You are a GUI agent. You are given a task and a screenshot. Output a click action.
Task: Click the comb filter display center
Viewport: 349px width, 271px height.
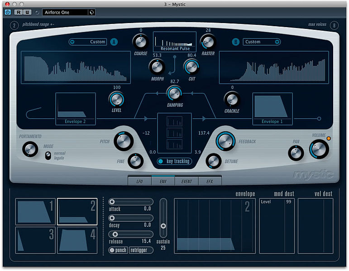(175, 133)
